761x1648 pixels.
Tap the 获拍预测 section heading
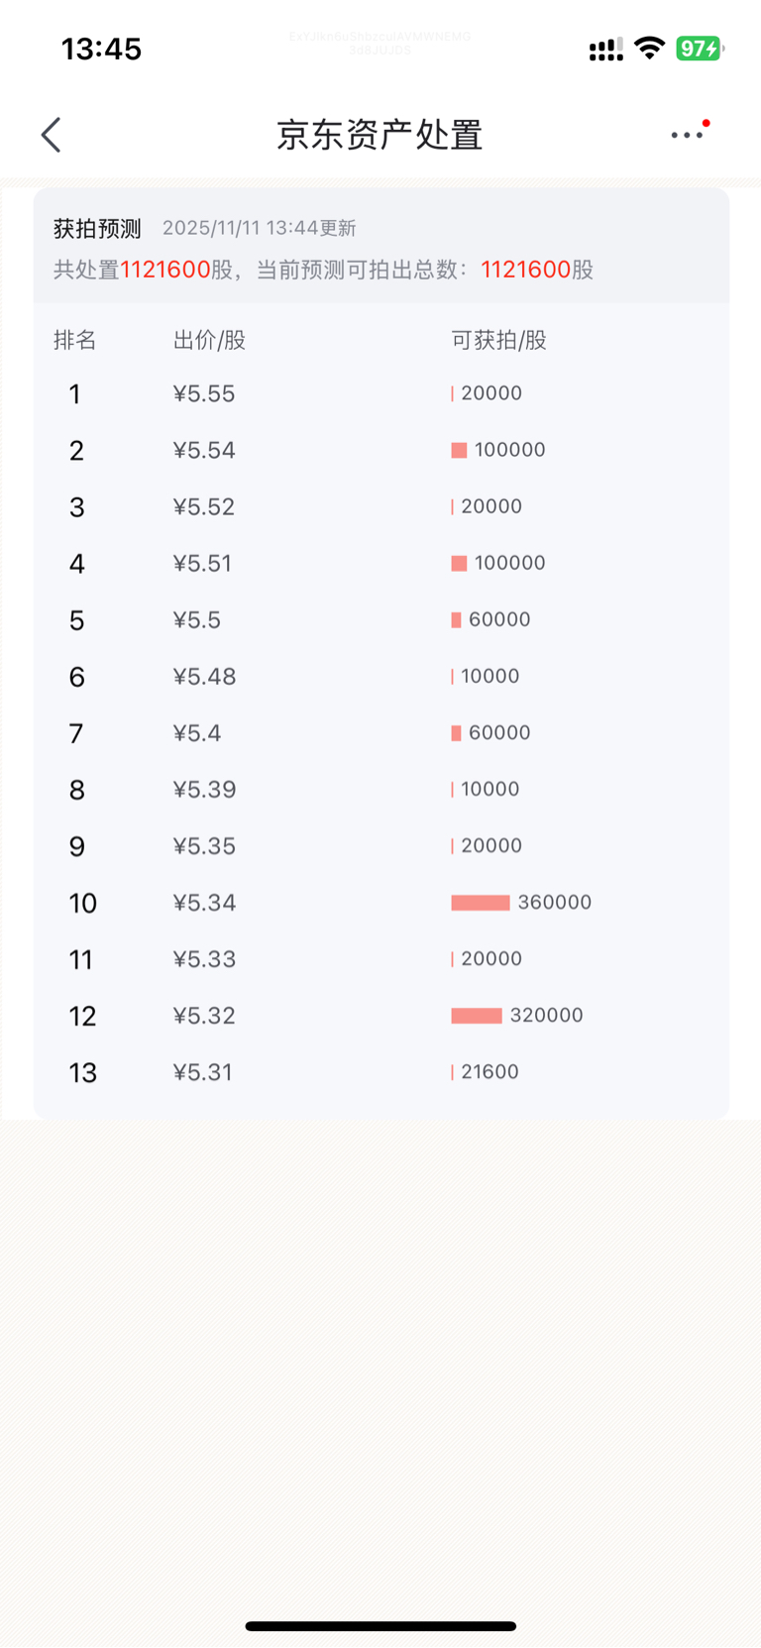(x=97, y=229)
